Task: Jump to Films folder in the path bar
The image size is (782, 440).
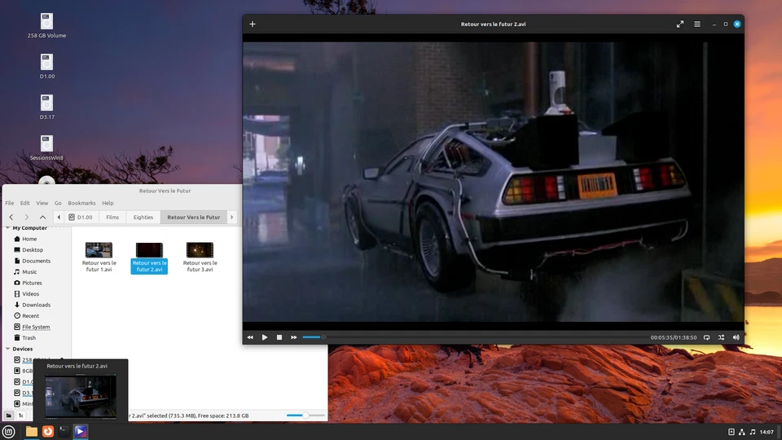Action: pos(112,217)
